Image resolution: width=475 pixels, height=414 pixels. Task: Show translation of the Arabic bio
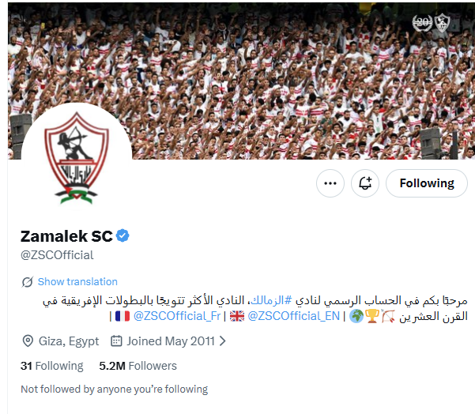[77, 281]
